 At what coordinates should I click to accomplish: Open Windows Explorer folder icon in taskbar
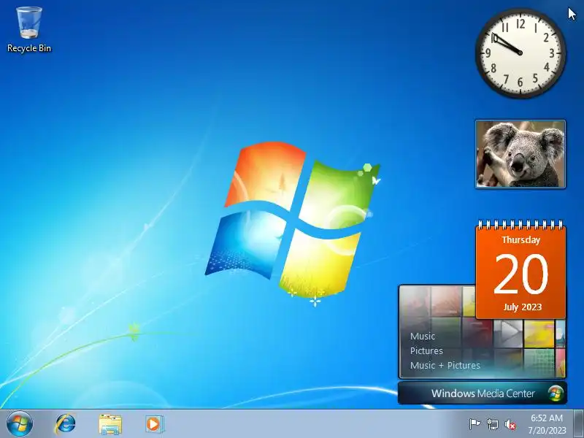pos(110,424)
